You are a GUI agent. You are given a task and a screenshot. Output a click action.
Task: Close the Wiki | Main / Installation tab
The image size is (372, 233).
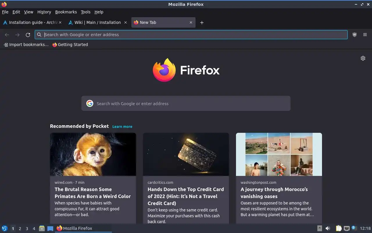click(x=126, y=22)
